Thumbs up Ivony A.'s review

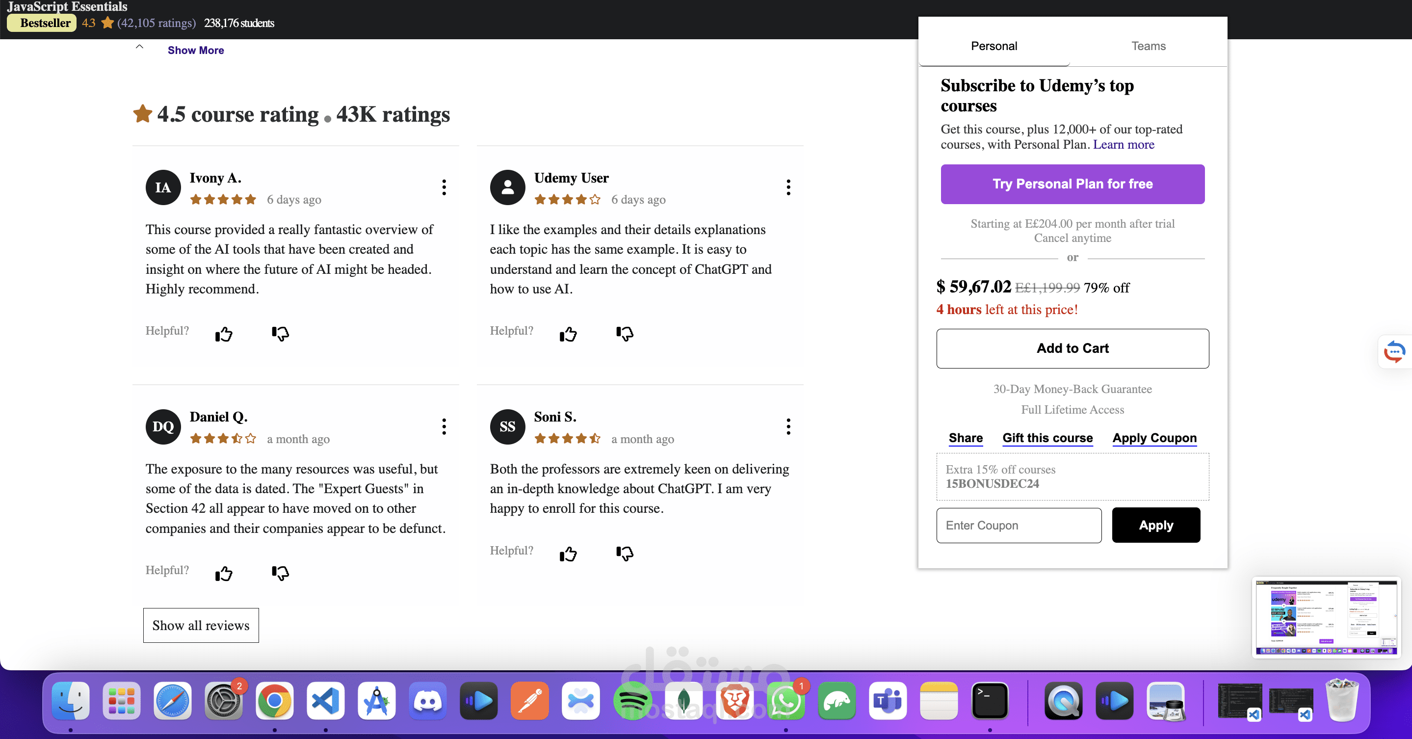(224, 334)
